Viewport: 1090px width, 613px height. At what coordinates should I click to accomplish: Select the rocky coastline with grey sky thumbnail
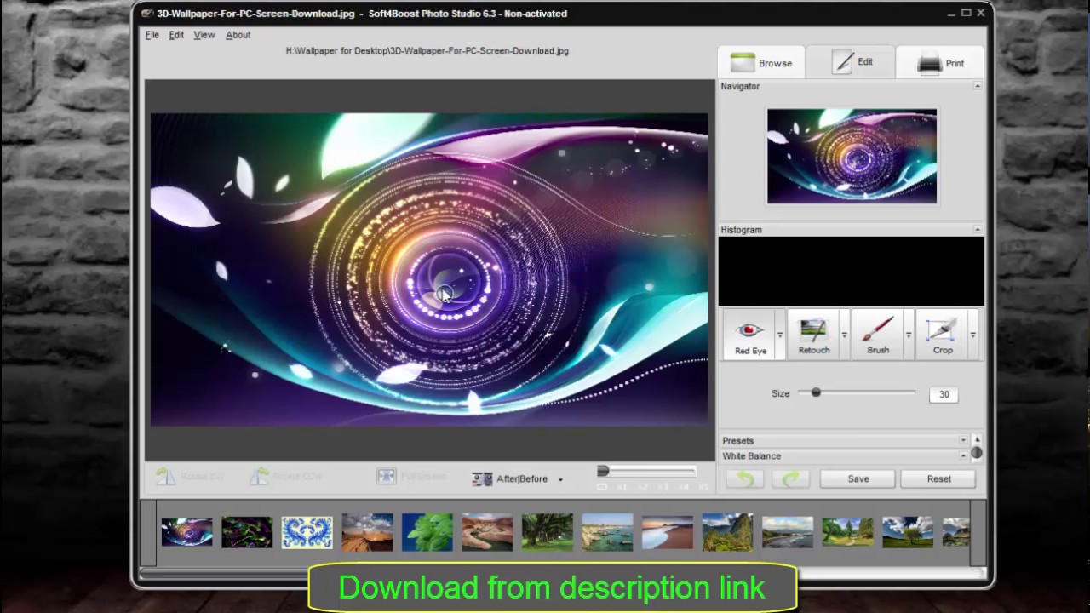coord(787,532)
